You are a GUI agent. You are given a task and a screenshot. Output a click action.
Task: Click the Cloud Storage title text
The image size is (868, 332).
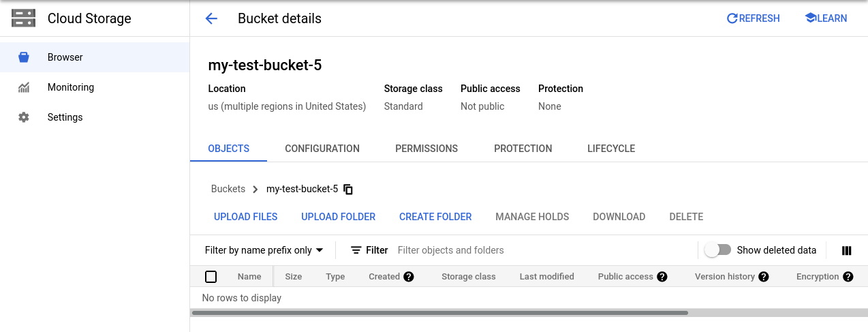click(x=89, y=18)
